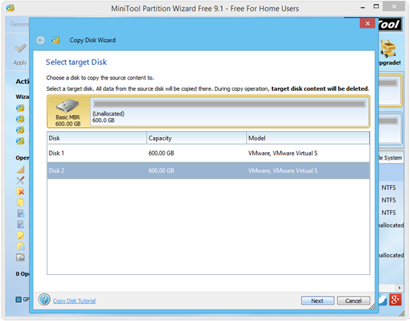Sort the list by Model column header
The width and height of the screenshot is (410, 321).
[x=308, y=138]
